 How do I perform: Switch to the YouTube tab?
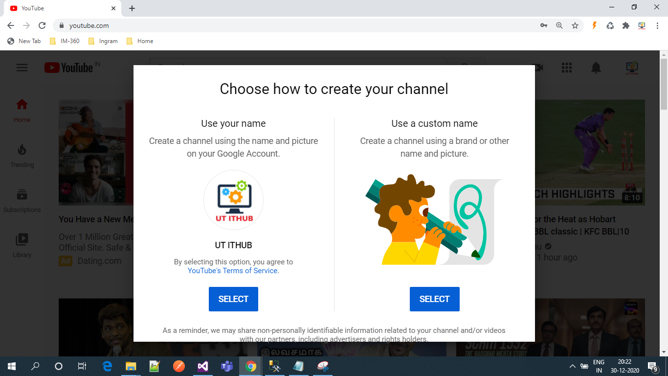62,8
